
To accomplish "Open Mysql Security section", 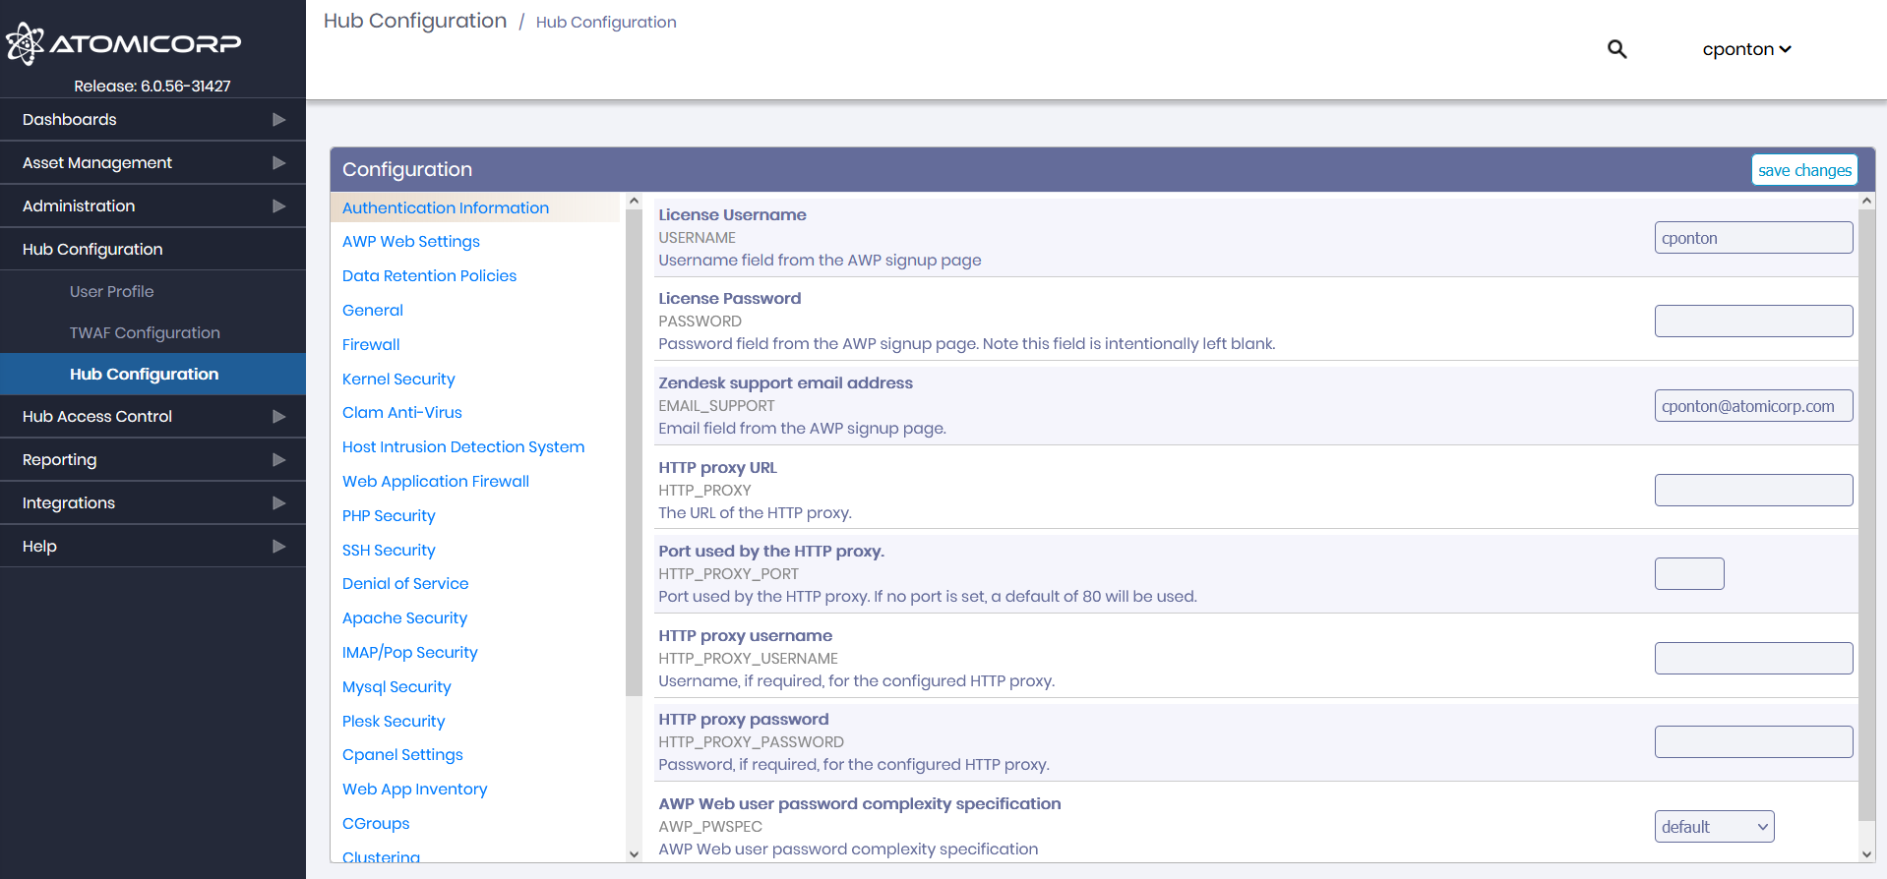I will click(x=396, y=687).
